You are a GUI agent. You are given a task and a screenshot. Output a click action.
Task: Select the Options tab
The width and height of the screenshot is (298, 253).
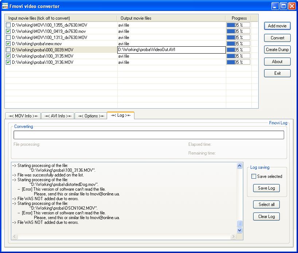[91, 116]
